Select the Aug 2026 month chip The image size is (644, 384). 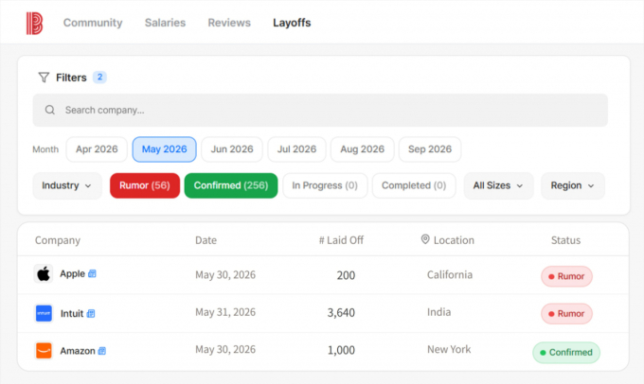pyautogui.click(x=362, y=149)
